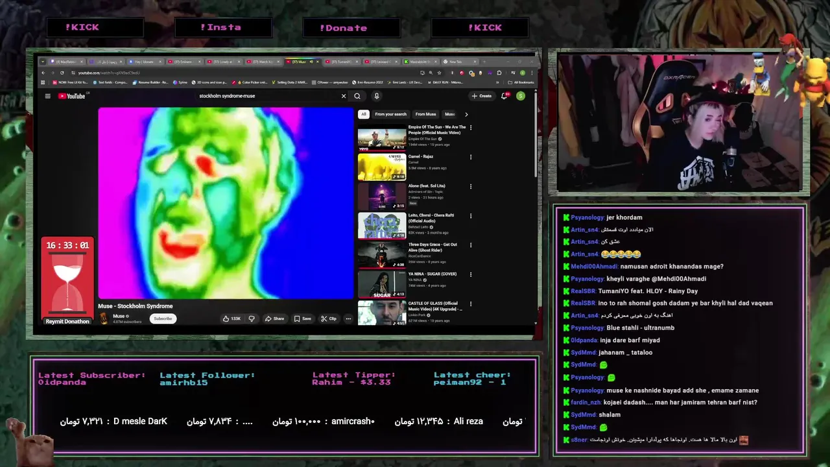Click chat message 'jahanam _ tataloo'

[x=625, y=352]
